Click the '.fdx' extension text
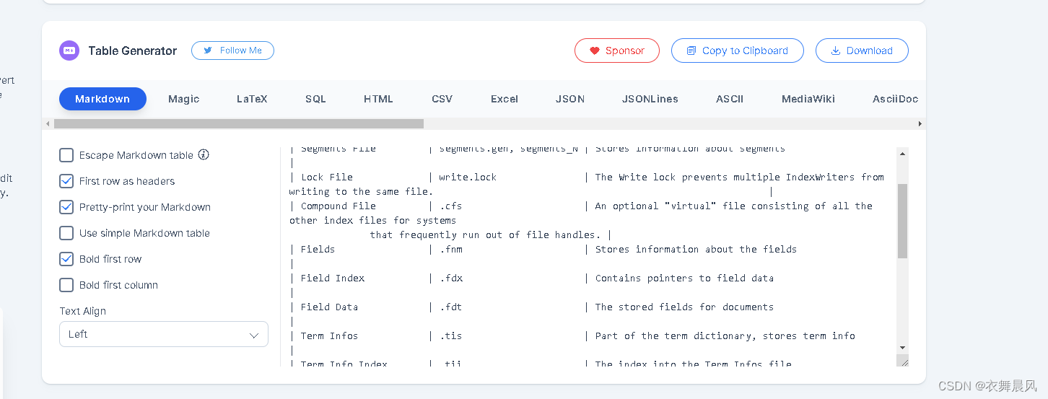 450,278
